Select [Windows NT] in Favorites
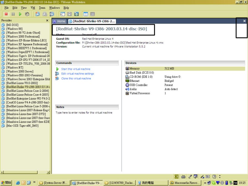Viewport: 248px width, 186px height. pyautogui.click(x=15, y=68)
